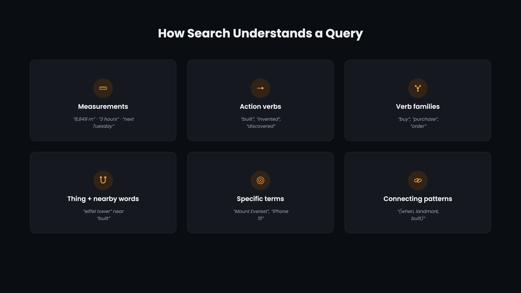521x293 pixels.
Task: Select the Action verbs card title
Action: point(260,106)
